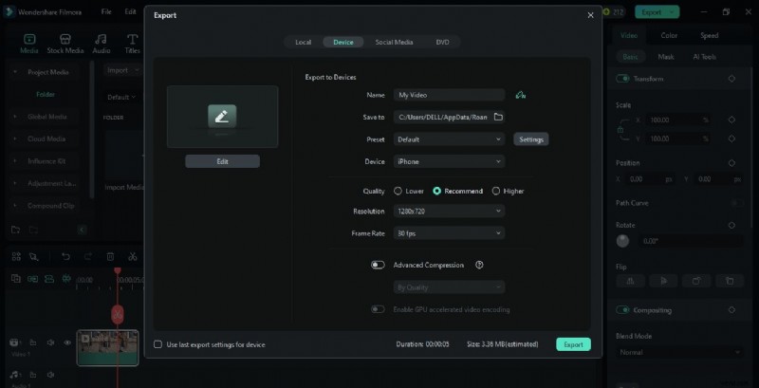759x388 pixels.
Task: Select the Higher quality radio button
Action: click(495, 191)
